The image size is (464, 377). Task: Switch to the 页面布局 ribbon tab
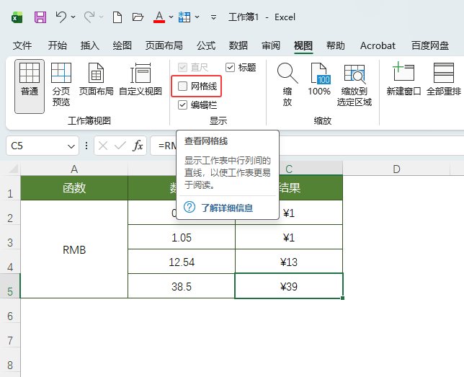pyautogui.click(x=164, y=45)
